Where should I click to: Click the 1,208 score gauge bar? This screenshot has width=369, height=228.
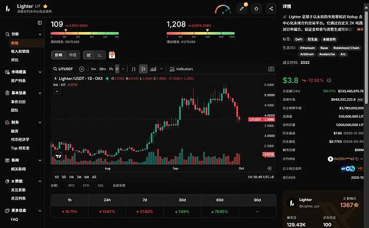200,33
